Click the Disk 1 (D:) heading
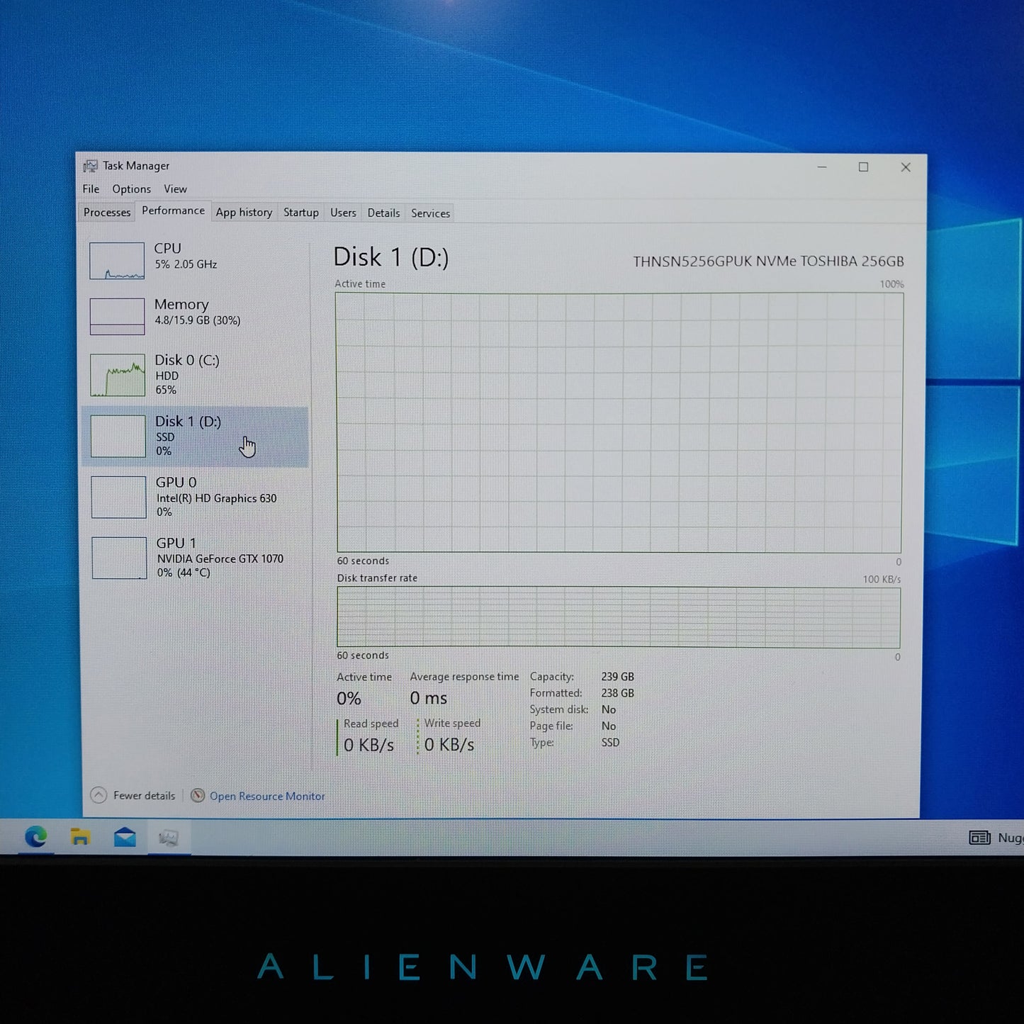This screenshot has width=1024, height=1024. tap(390, 257)
